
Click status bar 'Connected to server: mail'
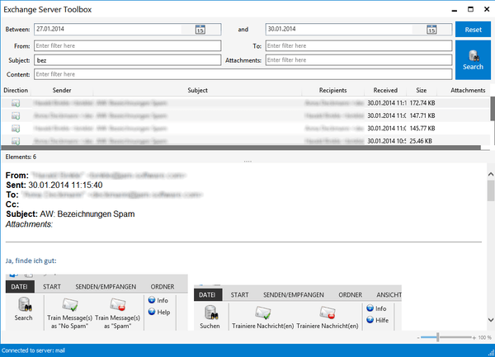click(x=33, y=350)
